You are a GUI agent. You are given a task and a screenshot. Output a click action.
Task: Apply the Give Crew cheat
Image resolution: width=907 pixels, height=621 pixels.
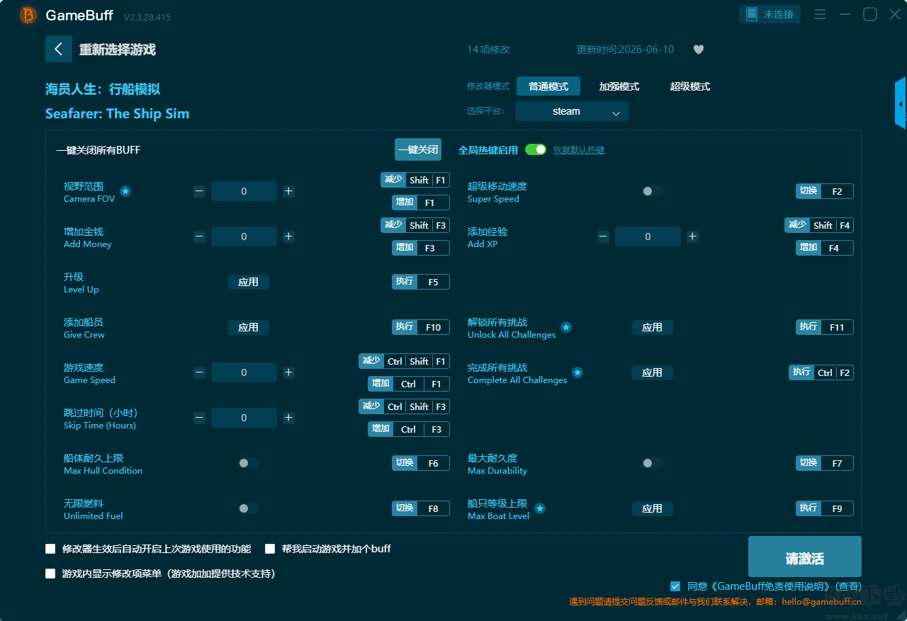(249, 327)
